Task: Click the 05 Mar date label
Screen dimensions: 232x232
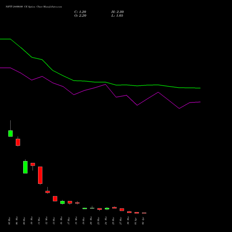Action: 10,221
